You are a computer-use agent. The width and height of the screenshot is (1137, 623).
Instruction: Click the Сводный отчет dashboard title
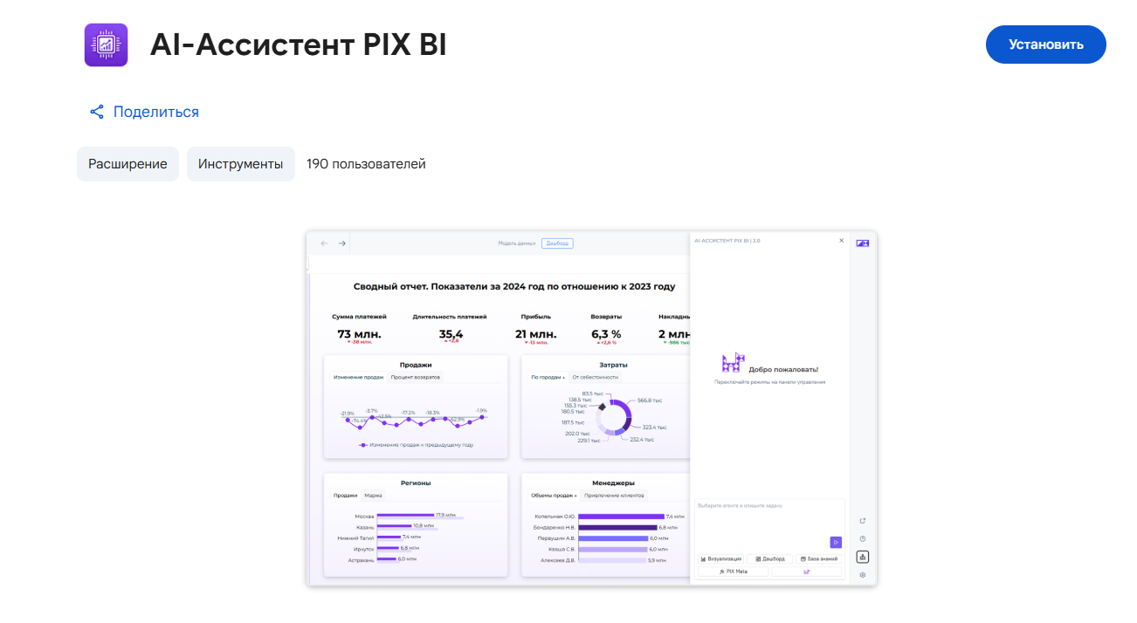[514, 286]
